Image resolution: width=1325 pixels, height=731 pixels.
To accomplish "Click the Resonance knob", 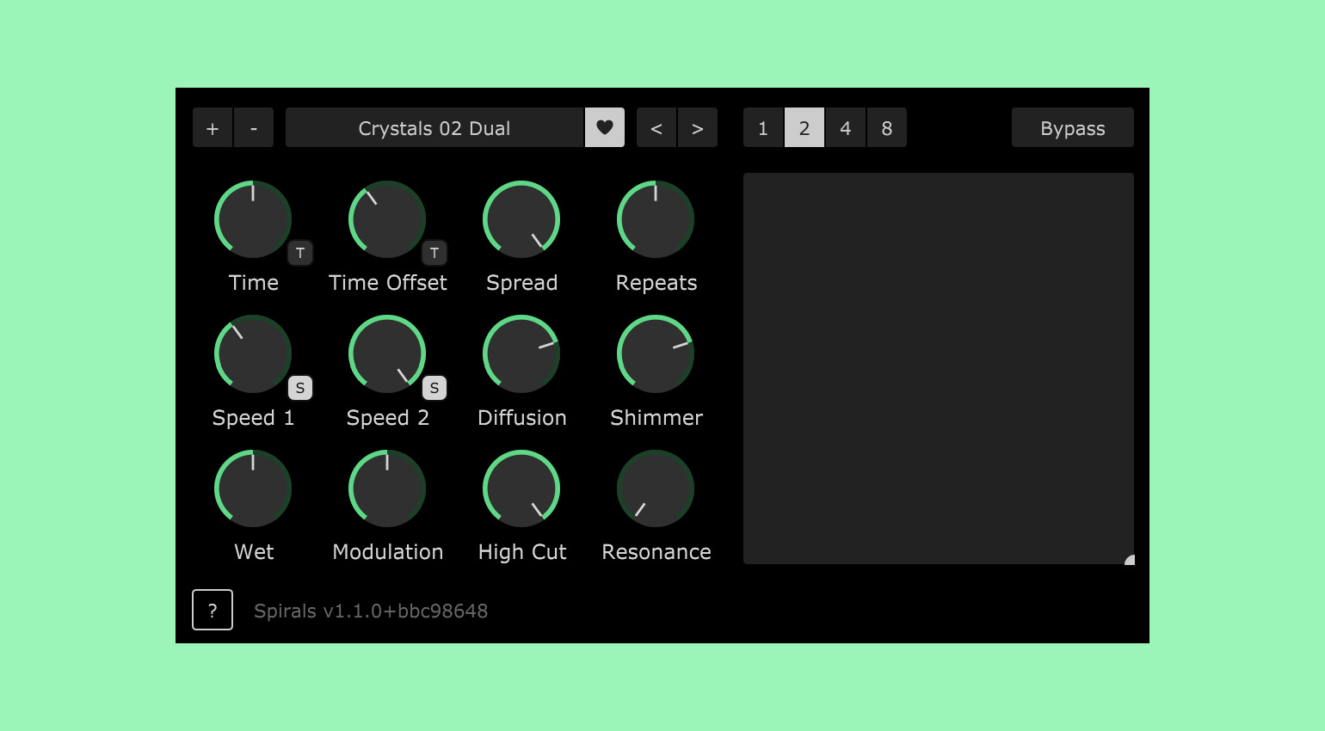I will [656, 488].
